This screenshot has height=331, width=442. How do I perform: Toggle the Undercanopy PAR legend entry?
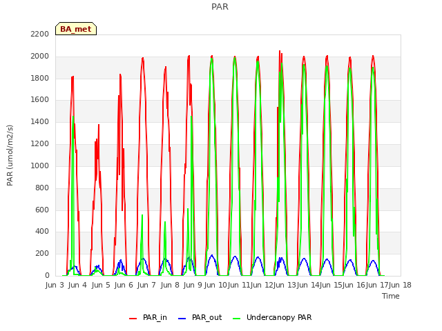(272, 317)
